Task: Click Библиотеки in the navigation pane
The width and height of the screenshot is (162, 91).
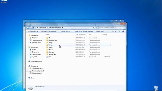Action: (x=34, y=47)
